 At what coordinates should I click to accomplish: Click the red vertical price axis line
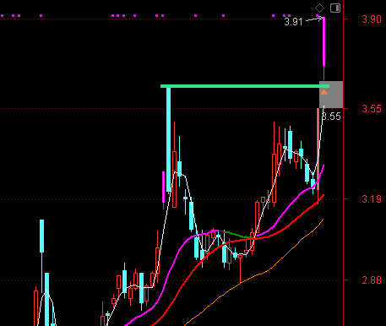tap(344, 163)
